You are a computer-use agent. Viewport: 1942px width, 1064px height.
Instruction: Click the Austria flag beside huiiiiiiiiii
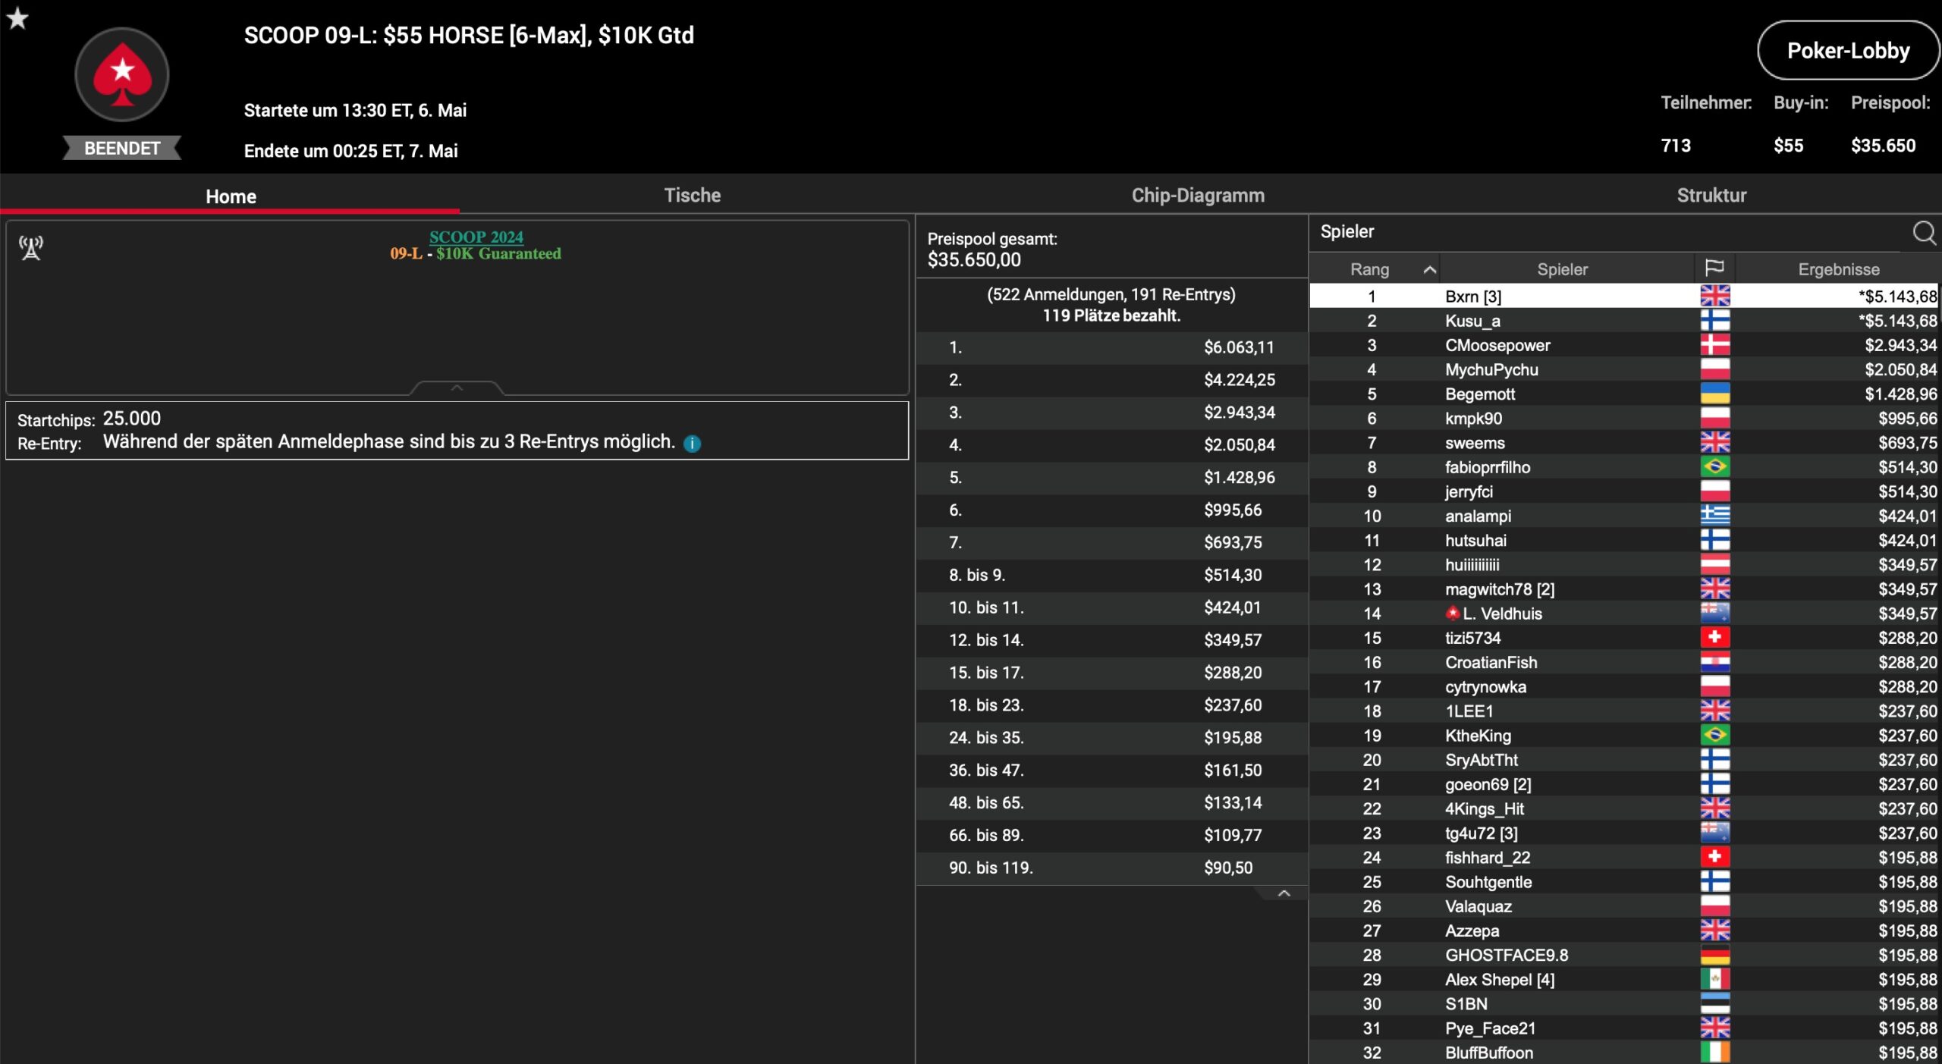tap(1714, 564)
